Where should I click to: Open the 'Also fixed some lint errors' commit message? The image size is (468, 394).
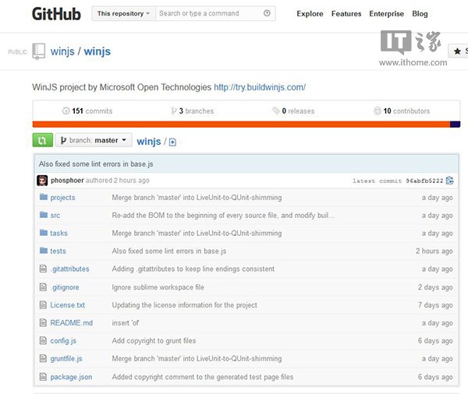96,164
